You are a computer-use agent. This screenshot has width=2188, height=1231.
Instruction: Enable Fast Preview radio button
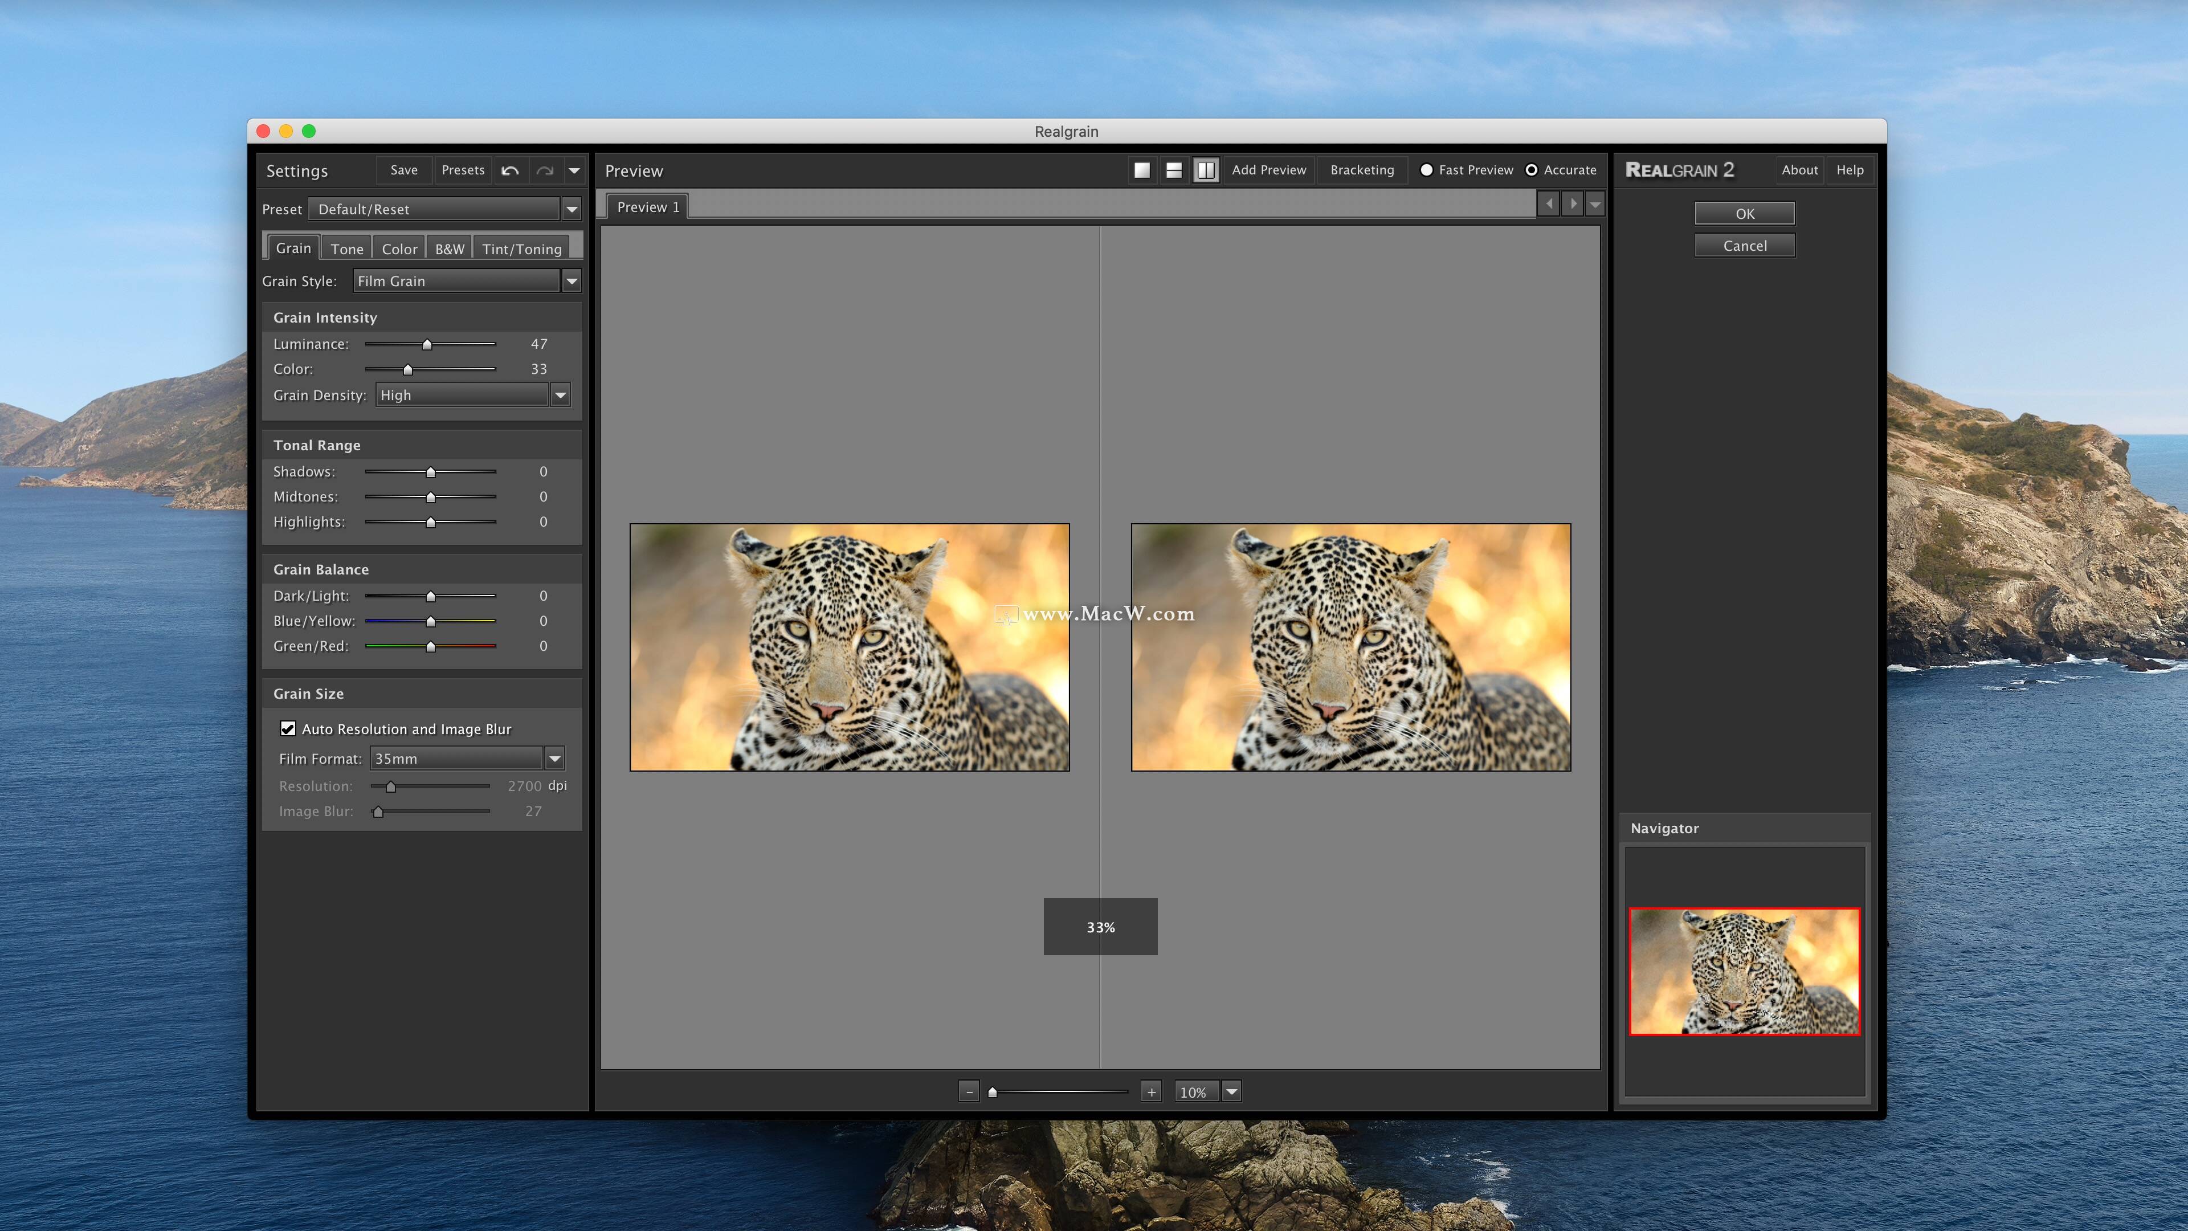coord(1427,170)
